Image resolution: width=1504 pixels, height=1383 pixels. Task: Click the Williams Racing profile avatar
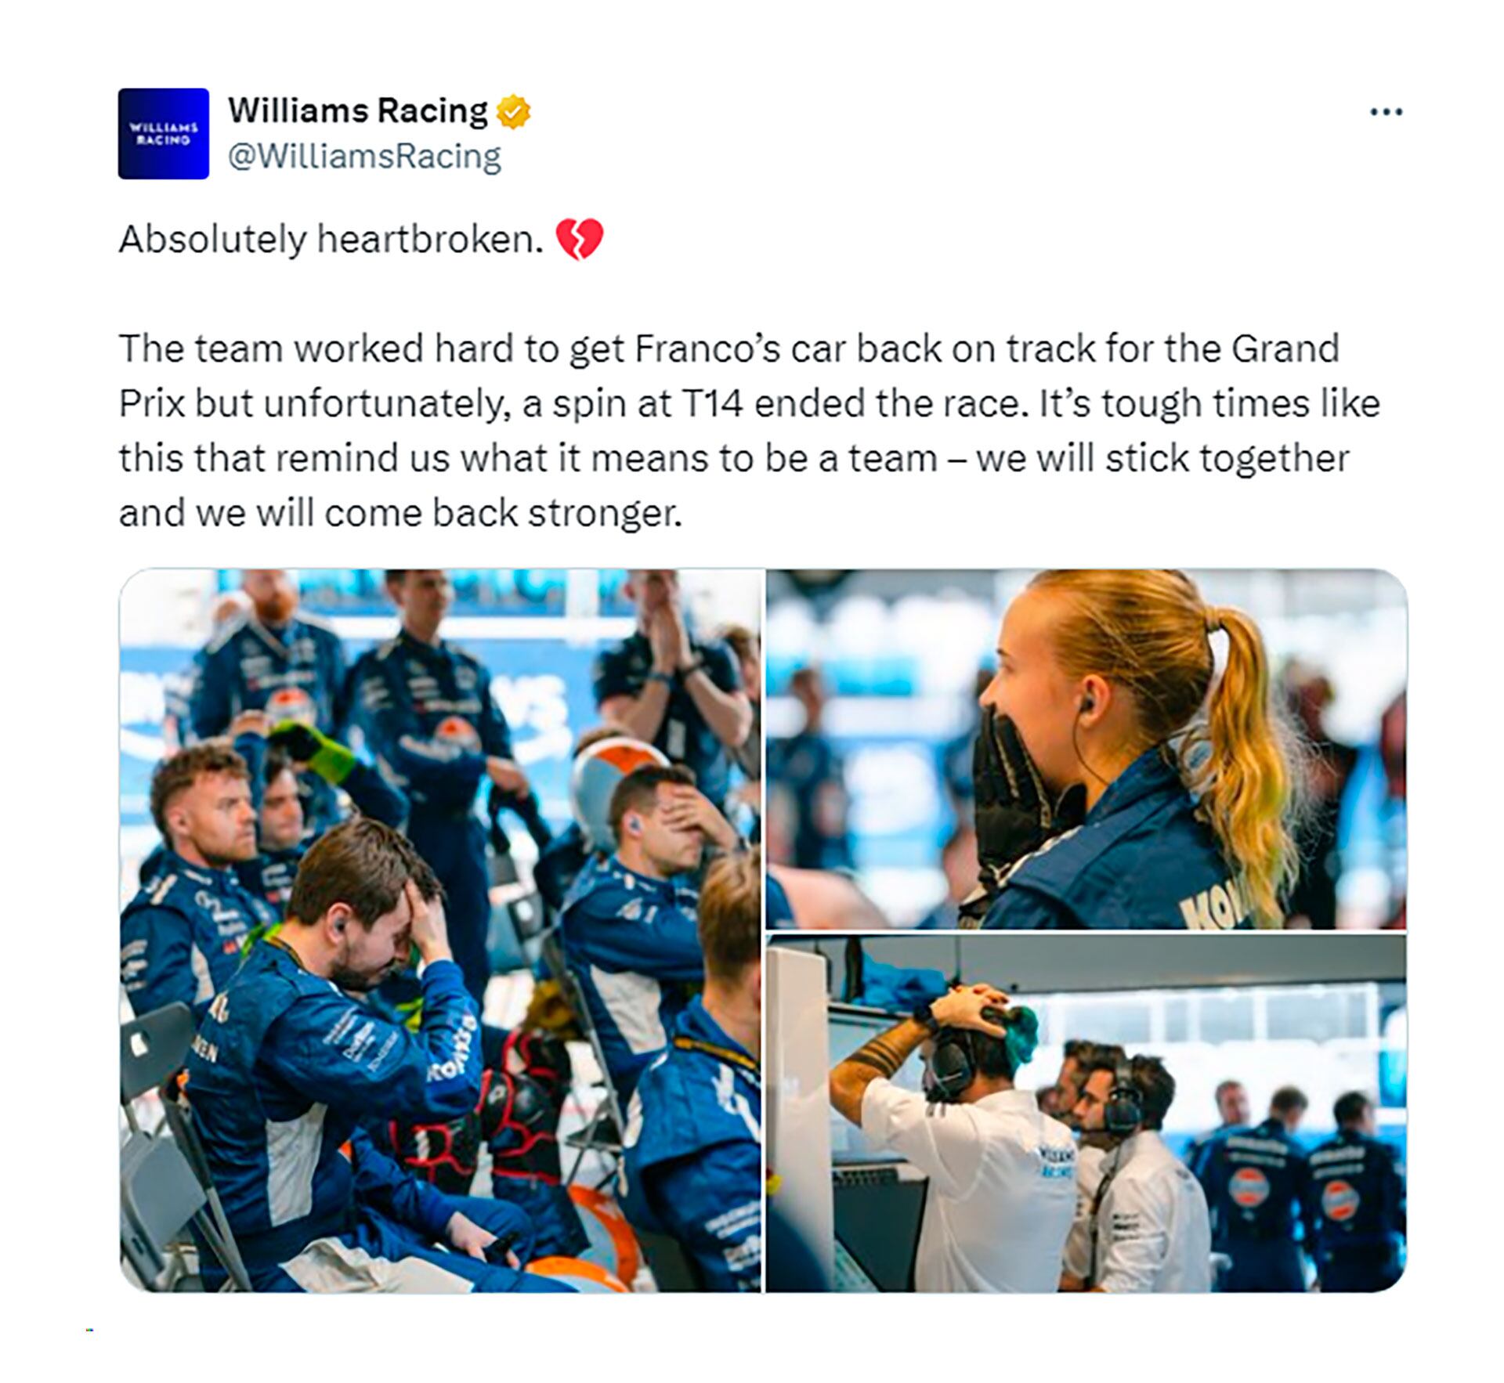click(164, 134)
